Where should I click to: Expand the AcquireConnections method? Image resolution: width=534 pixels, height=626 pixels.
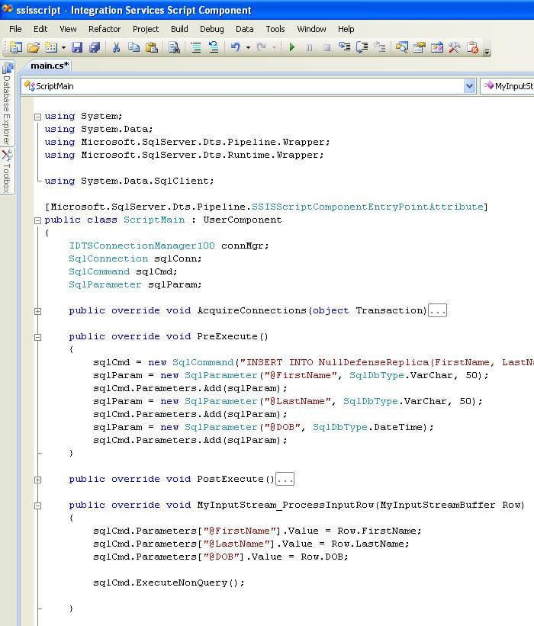[37, 311]
